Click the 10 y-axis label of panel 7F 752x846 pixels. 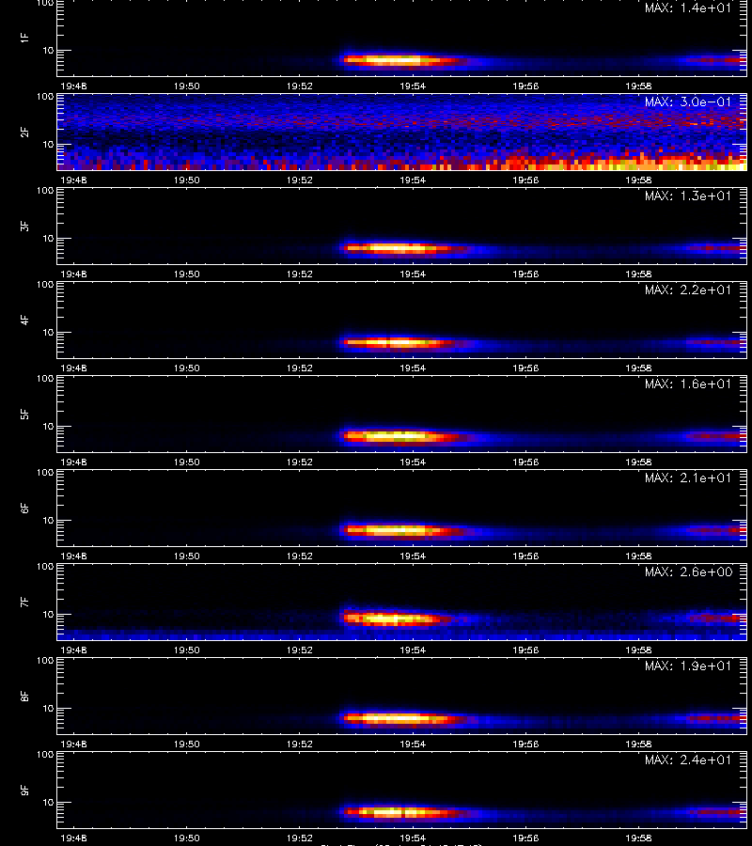pyautogui.click(x=49, y=615)
